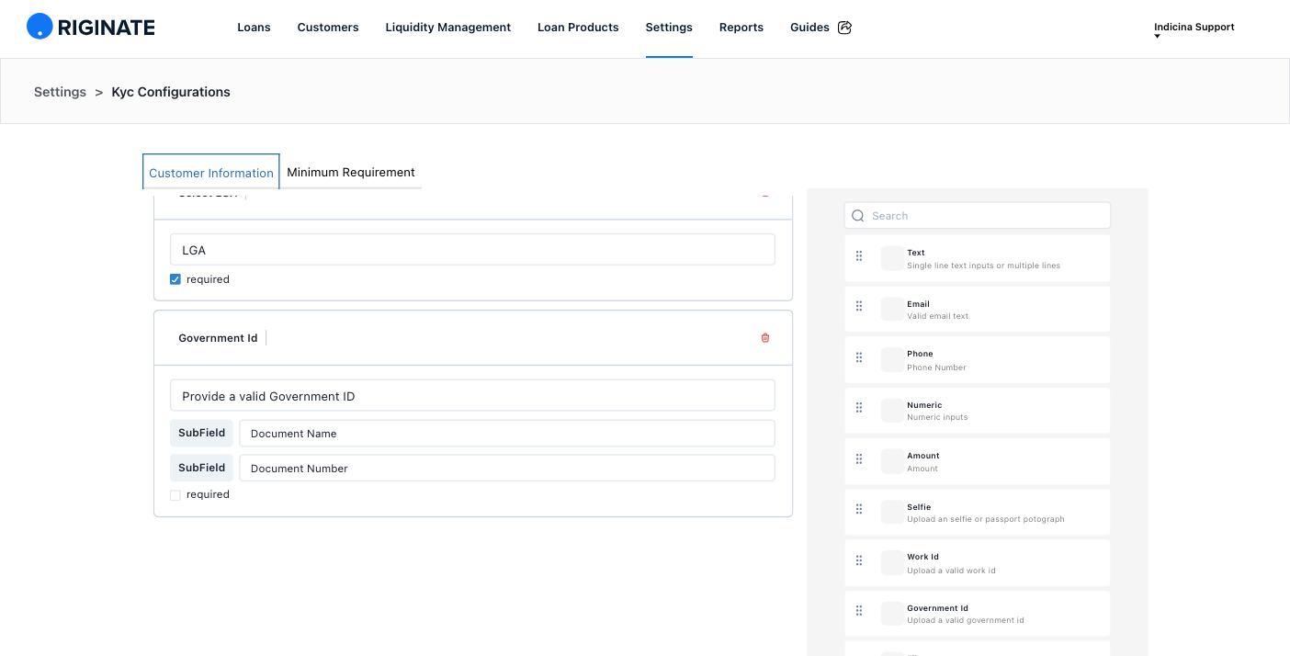
Task: Open Guides external link icon
Action: click(x=845, y=28)
